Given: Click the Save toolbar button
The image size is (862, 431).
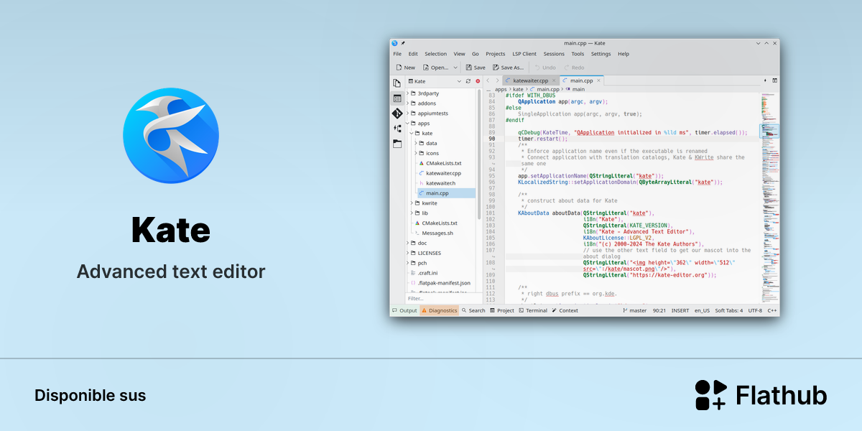Looking at the screenshot, I should click(x=476, y=68).
